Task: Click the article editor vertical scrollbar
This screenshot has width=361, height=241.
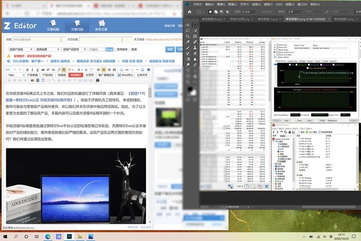Action: point(150,154)
